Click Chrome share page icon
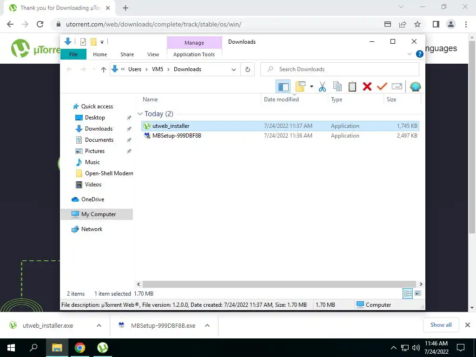The width and height of the screenshot is (476, 357). tap(403, 24)
